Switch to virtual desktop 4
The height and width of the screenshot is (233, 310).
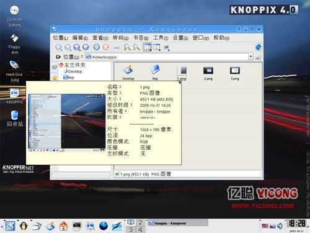[x=141, y=229]
